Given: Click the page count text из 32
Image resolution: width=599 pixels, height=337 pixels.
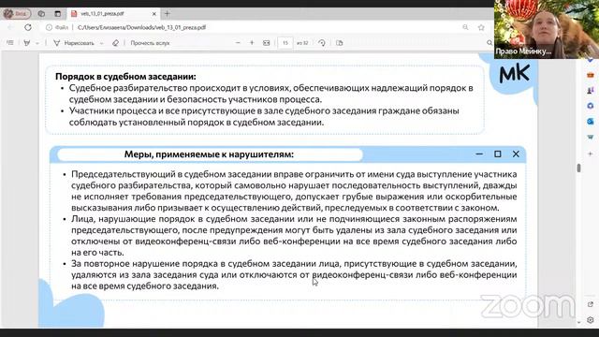Looking at the screenshot, I should [302, 43].
